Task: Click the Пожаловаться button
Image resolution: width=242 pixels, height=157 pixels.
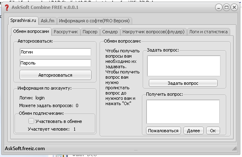Action: pos(163,131)
